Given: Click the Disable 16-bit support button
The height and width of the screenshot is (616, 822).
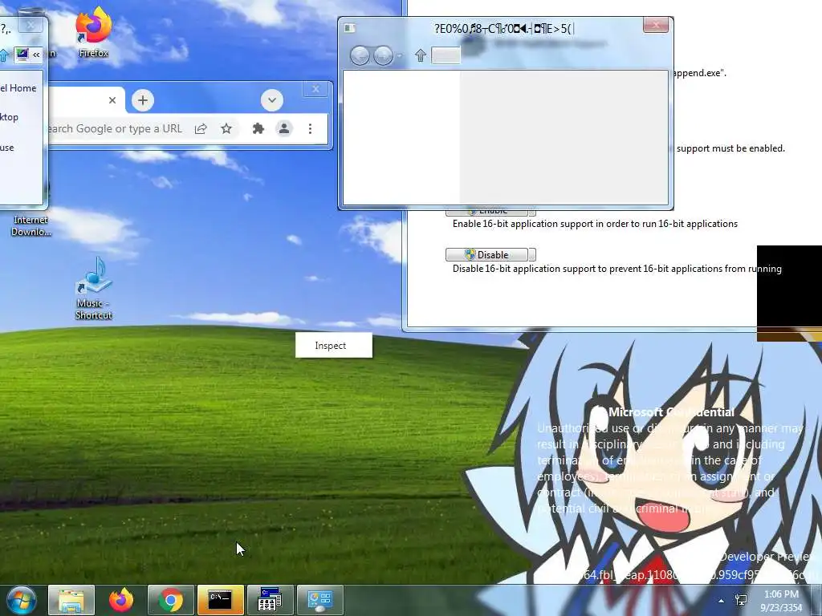Looking at the screenshot, I should pyautogui.click(x=486, y=254).
